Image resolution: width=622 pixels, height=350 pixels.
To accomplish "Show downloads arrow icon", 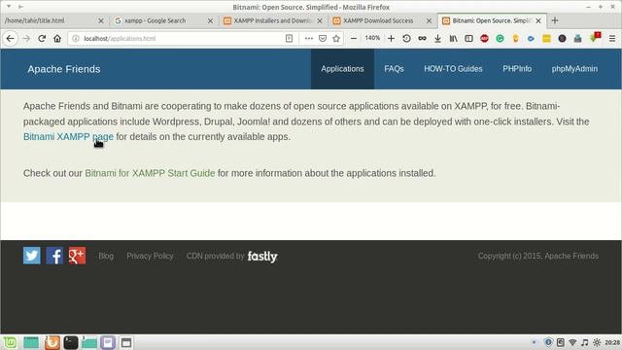I will [x=437, y=39].
